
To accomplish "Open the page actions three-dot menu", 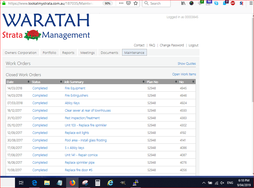I will tap(121, 3).
